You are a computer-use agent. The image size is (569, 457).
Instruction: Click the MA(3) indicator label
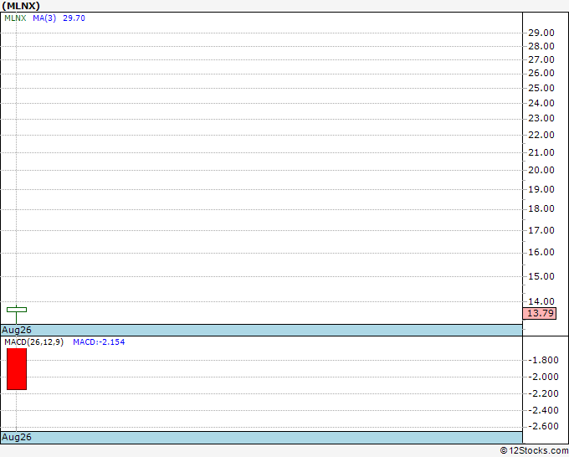44,18
